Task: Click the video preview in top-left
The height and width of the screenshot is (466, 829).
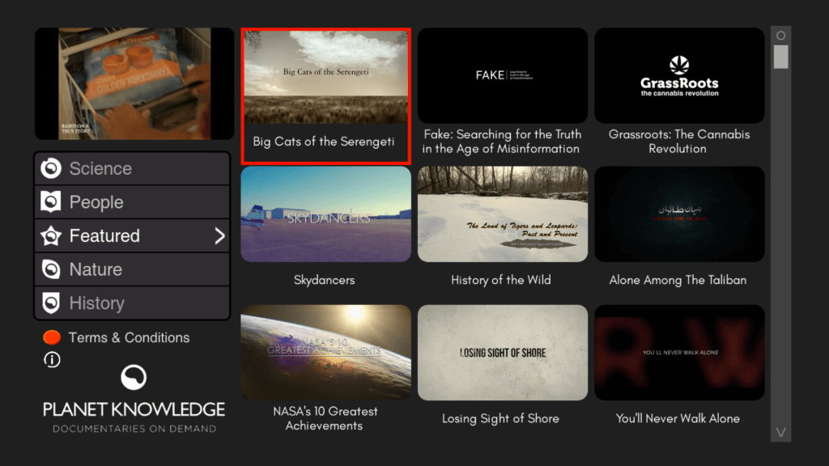Action: coord(134,83)
